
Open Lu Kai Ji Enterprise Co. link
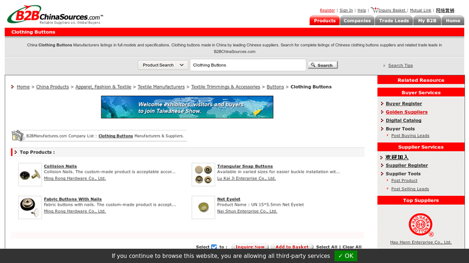coord(246,178)
